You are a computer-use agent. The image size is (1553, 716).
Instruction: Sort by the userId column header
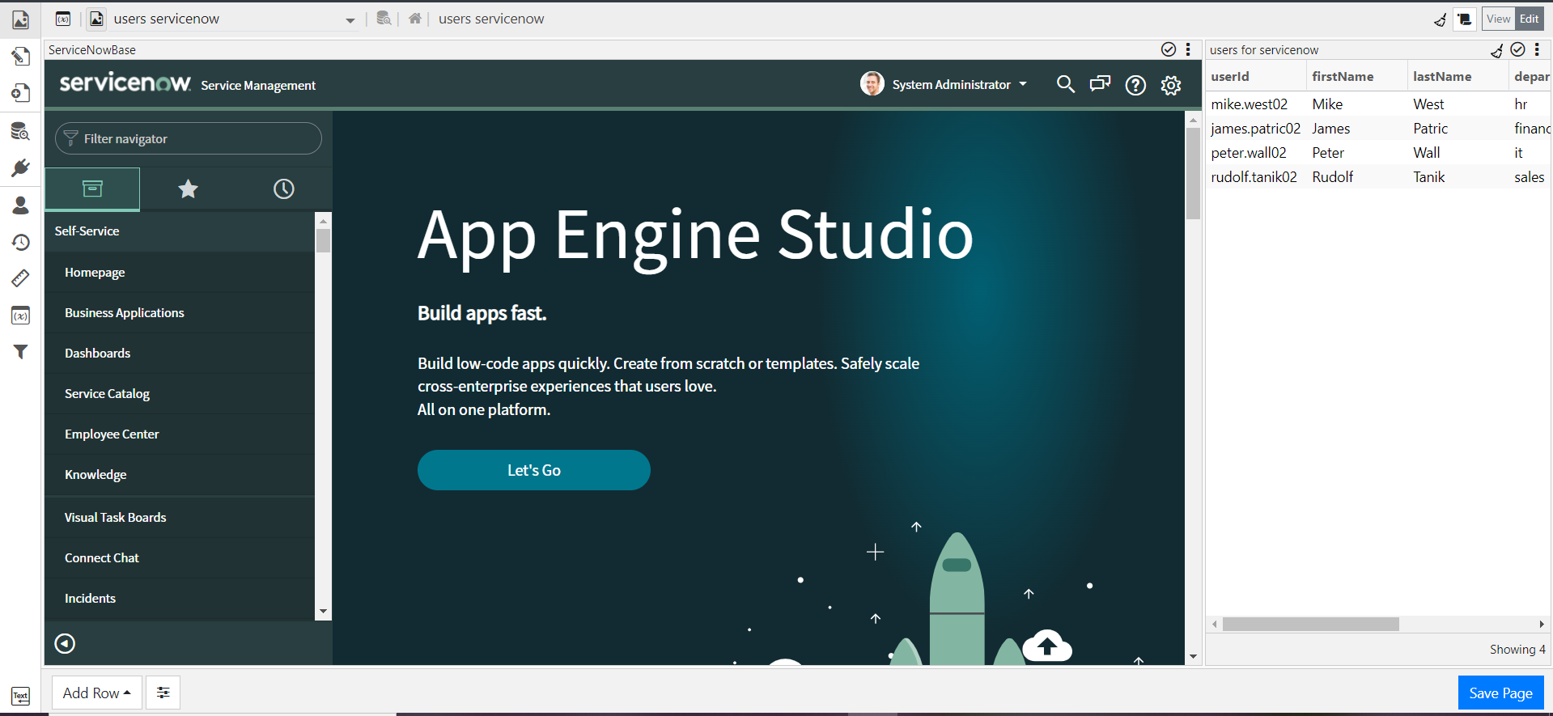click(1255, 77)
